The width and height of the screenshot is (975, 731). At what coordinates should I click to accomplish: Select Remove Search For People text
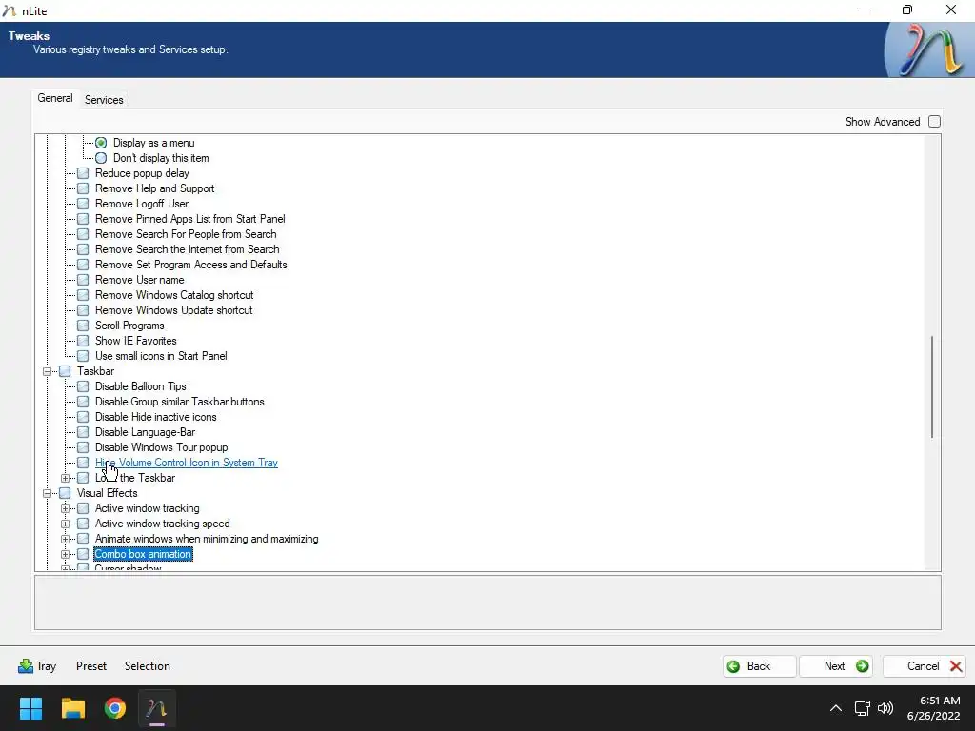pyautogui.click(x=186, y=234)
